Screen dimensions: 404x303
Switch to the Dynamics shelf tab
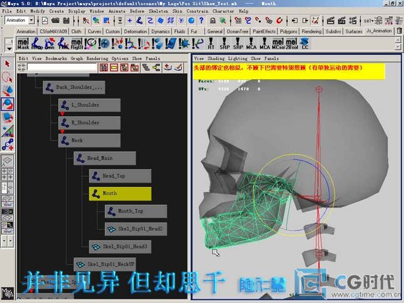click(160, 31)
